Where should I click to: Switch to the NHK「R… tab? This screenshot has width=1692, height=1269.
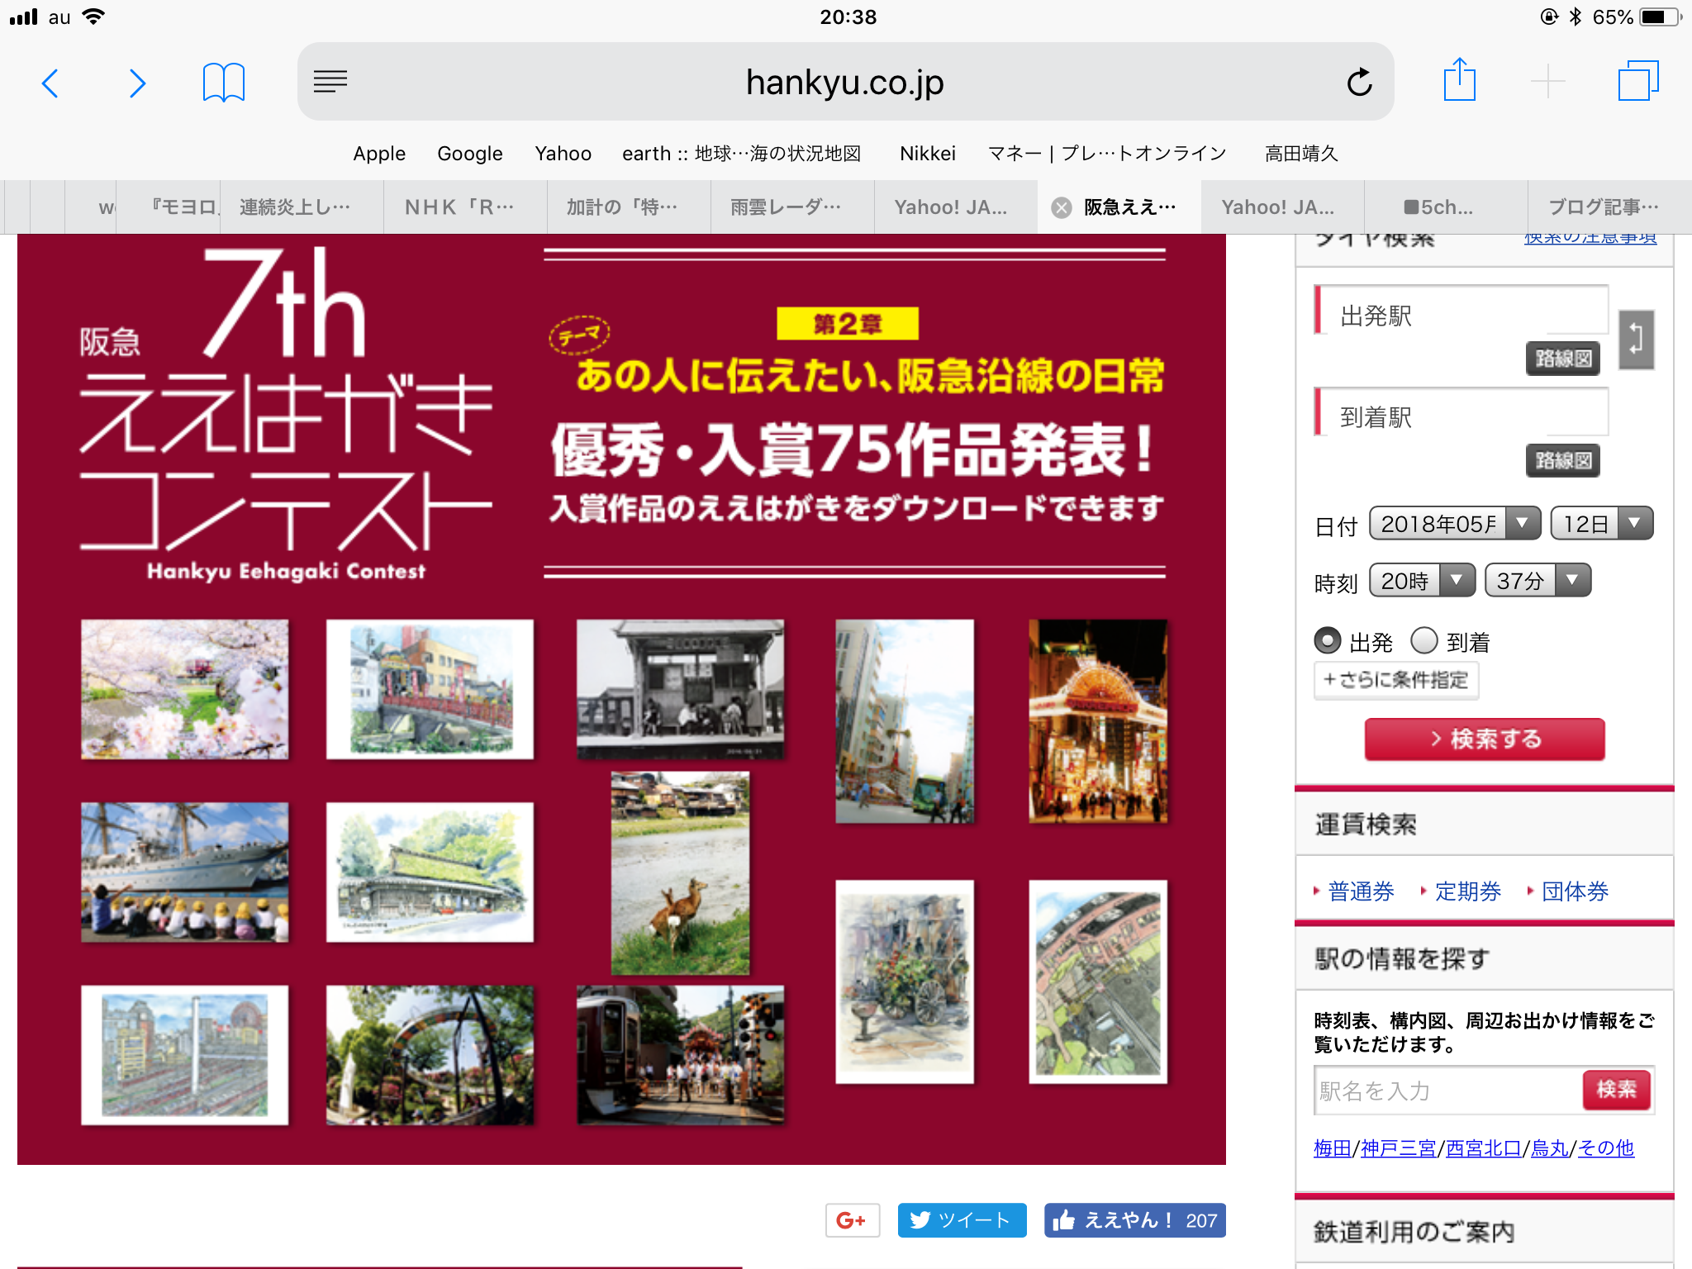pyautogui.click(x=465, y=207)
